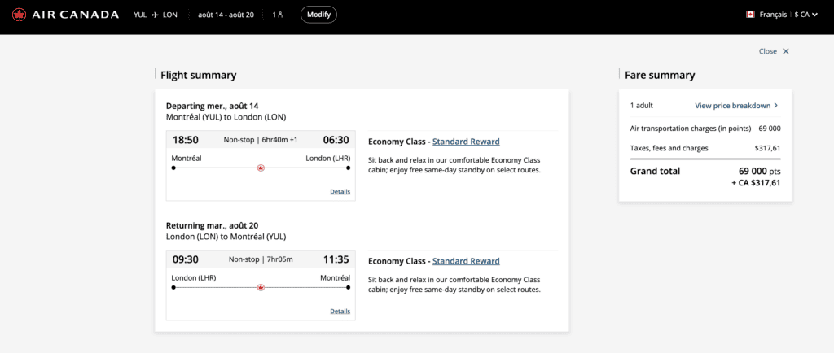Viewport: 834px width, 353px height.
Task: Close the summary using the X icon
Action: pos(786,51)
